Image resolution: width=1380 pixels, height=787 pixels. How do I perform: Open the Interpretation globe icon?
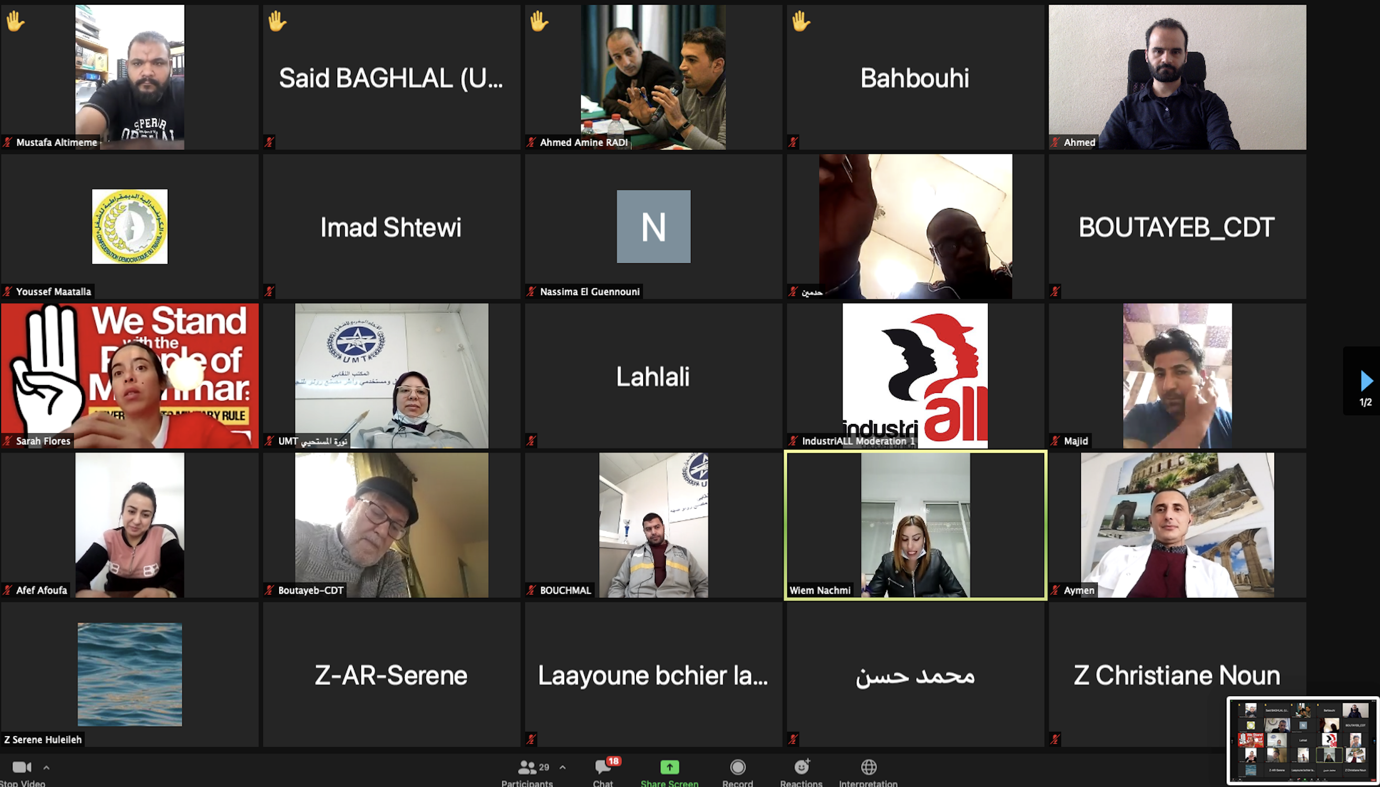(x=869, y=767)
